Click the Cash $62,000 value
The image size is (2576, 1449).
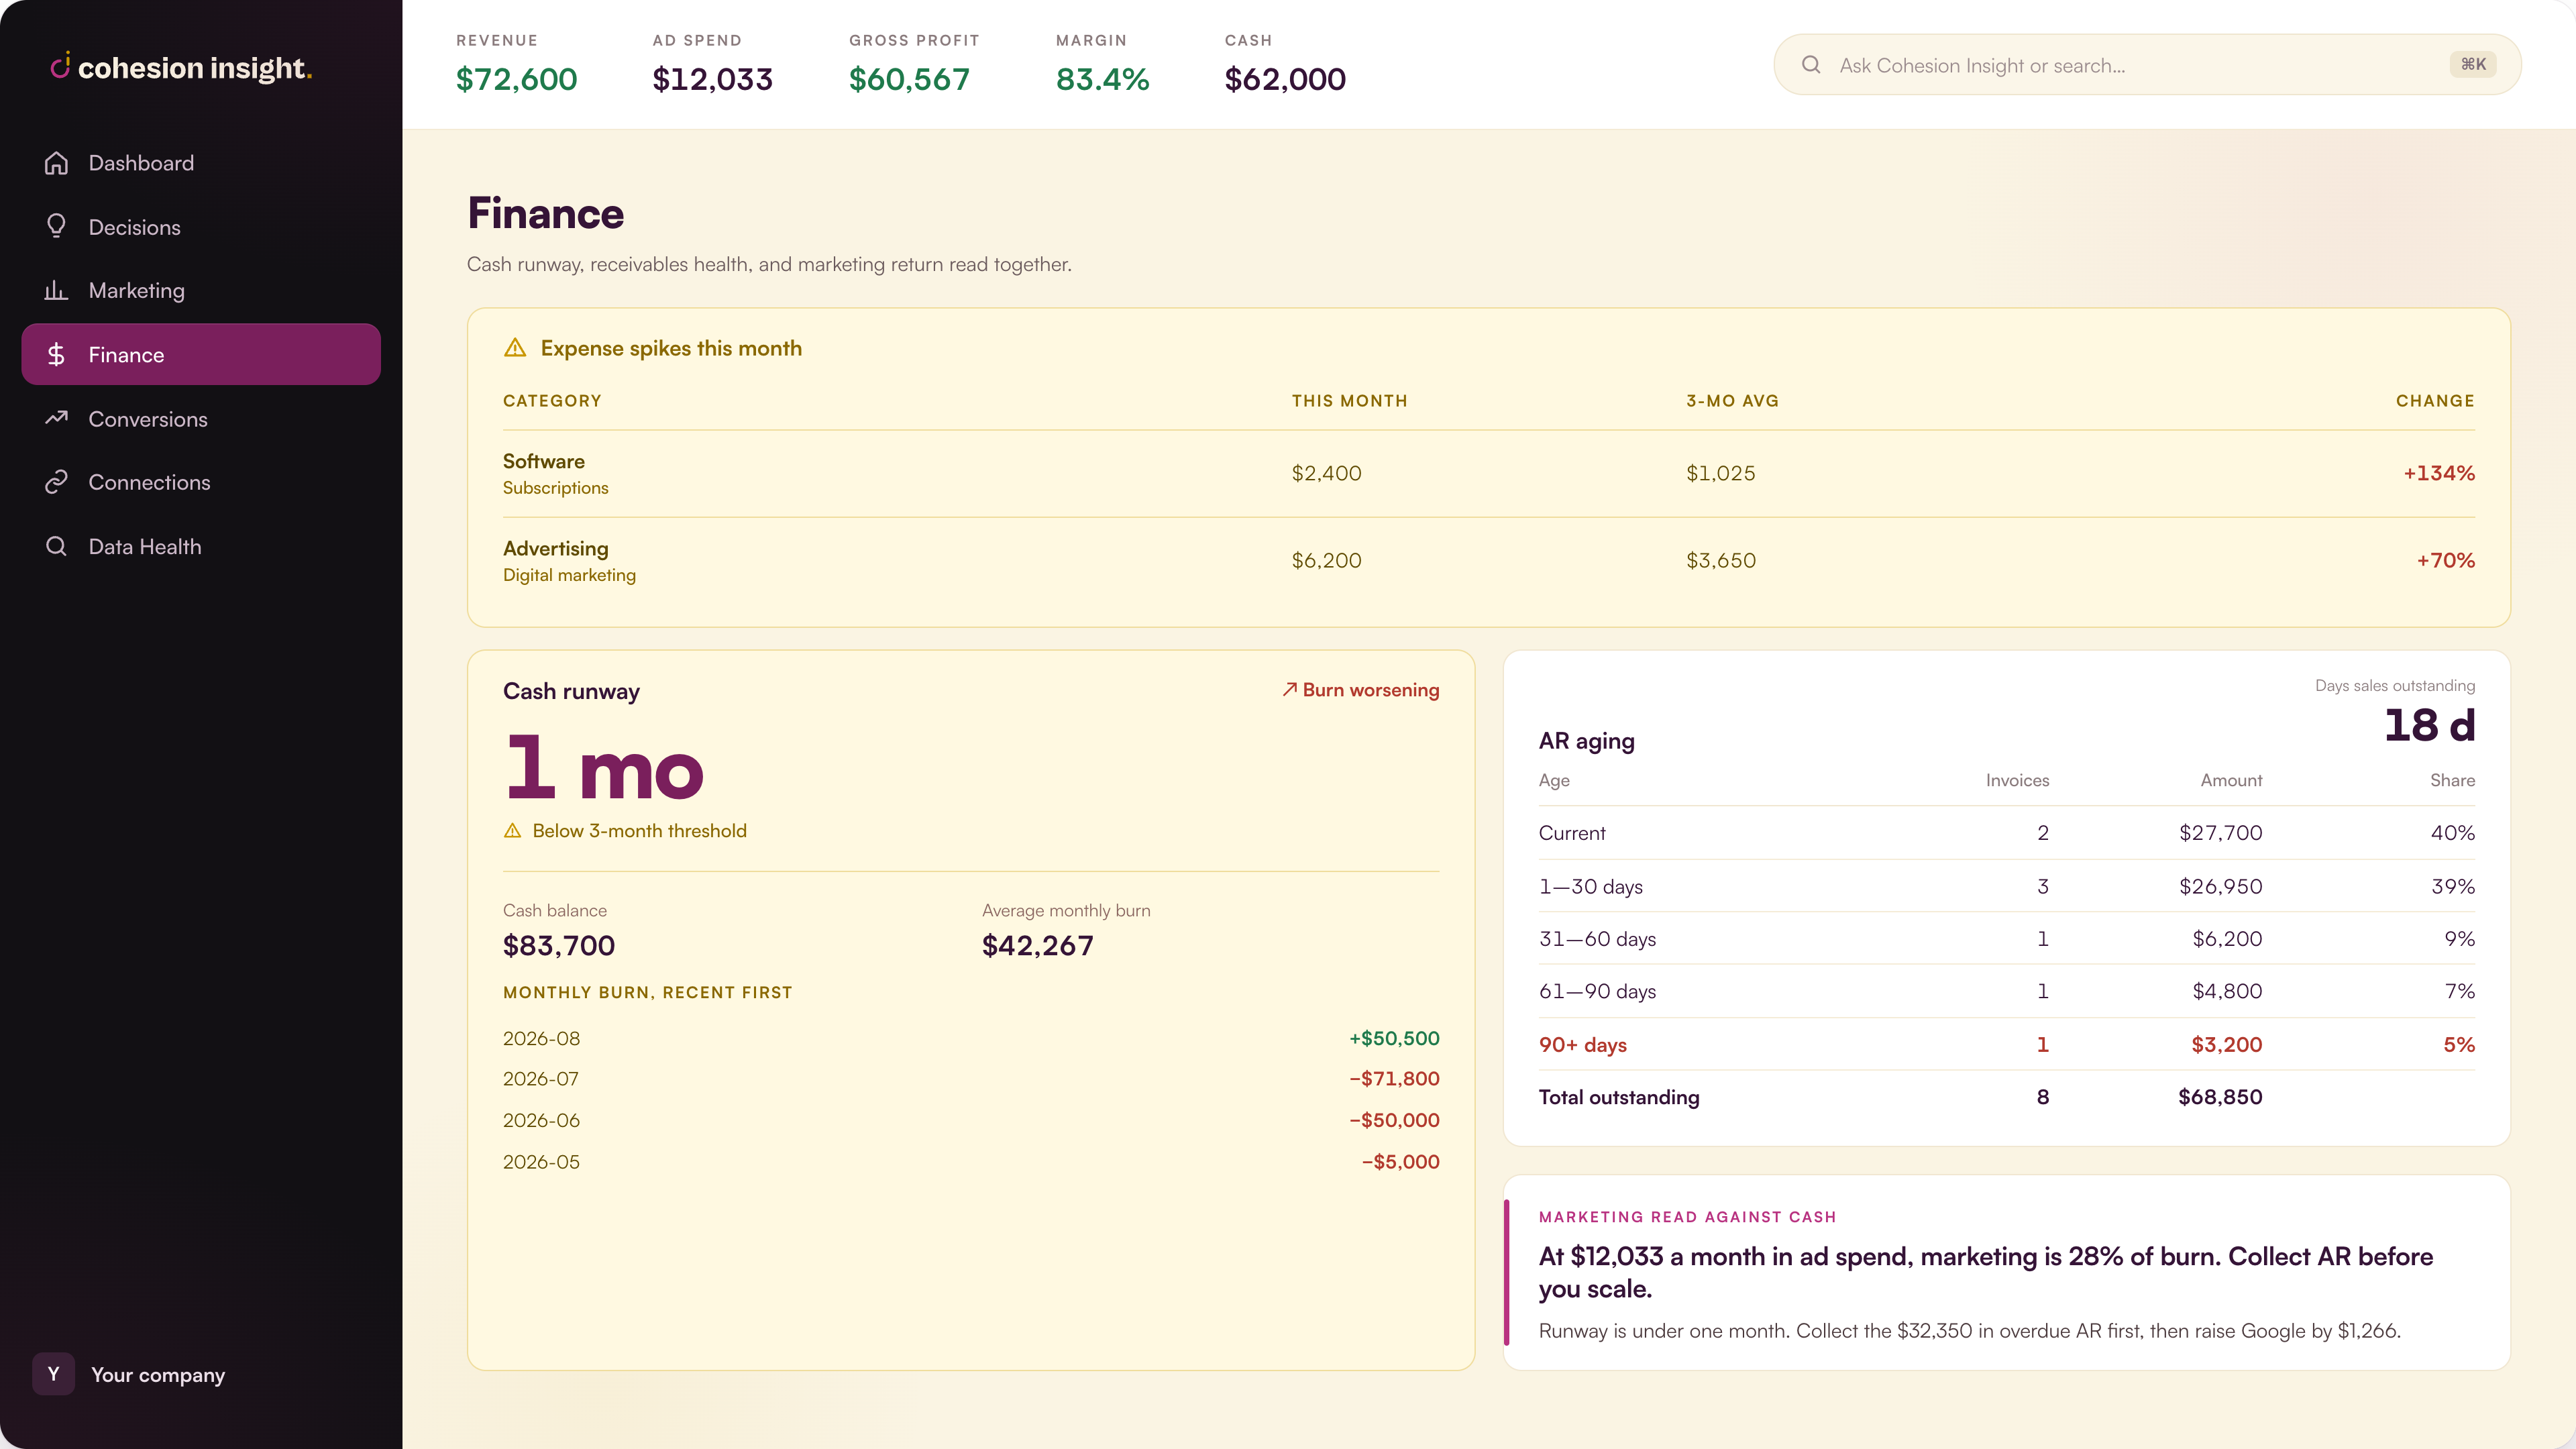tap(1285, 79)
